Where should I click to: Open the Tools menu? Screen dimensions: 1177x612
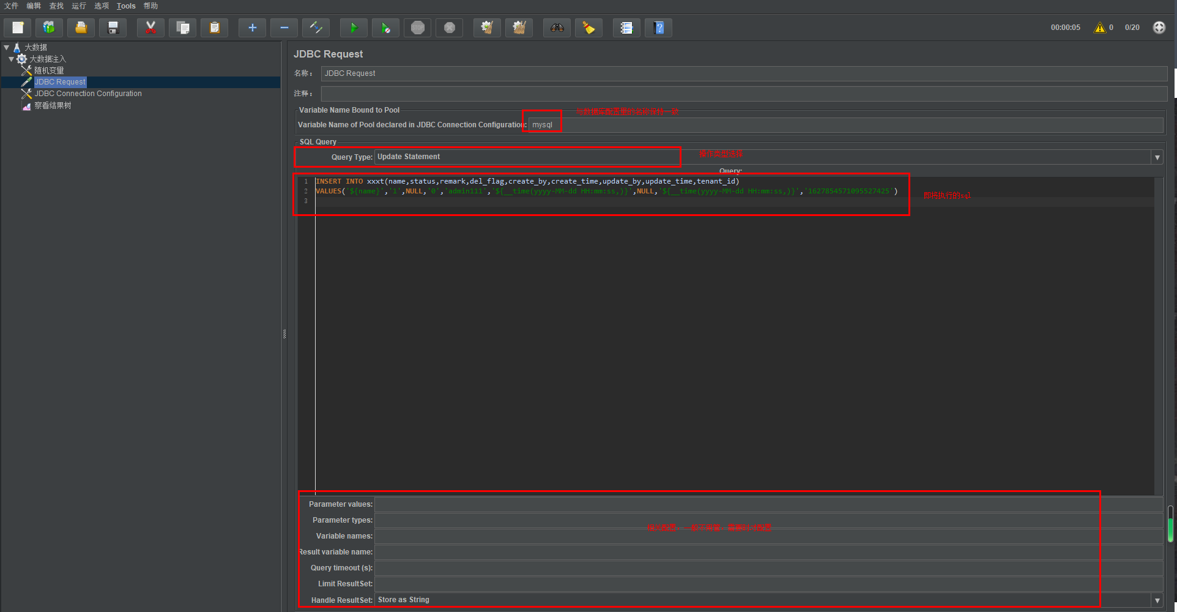coord(126,6)
